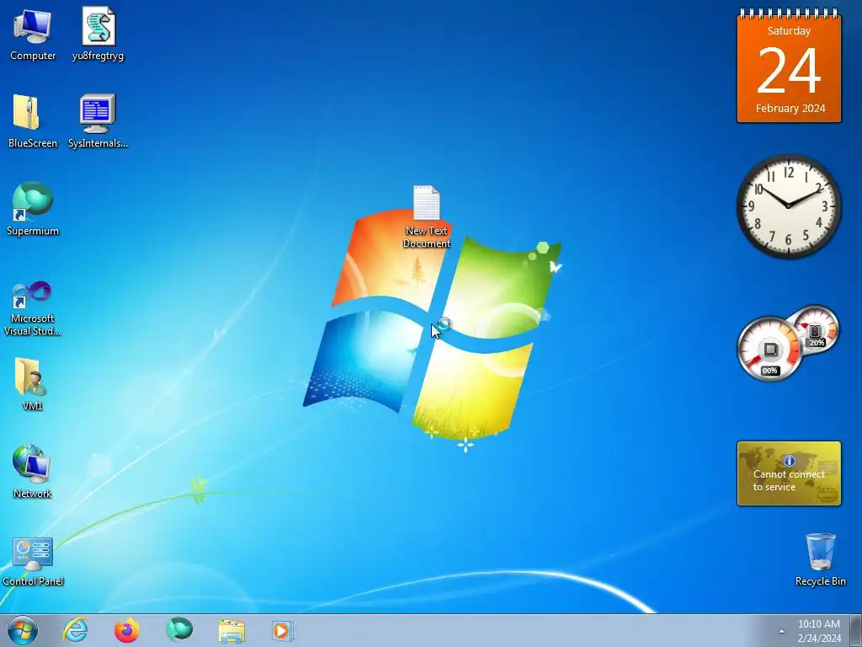Open the Windows Start menu orb
The height and width of the screenshot is (647, 862).
pos(23,630)
